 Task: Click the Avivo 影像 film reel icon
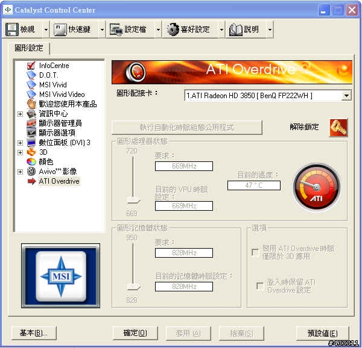[31, 172]
